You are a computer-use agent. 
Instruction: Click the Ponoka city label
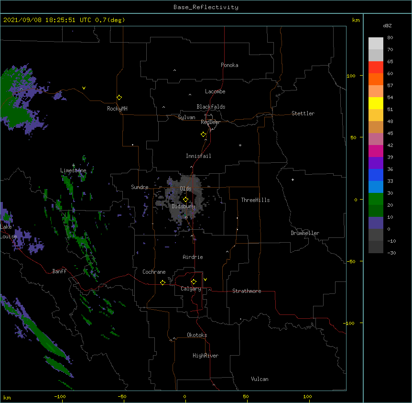(229, 65)
